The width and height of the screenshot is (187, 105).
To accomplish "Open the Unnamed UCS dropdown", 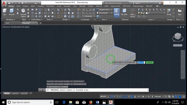I will click(x=89, y=16).
